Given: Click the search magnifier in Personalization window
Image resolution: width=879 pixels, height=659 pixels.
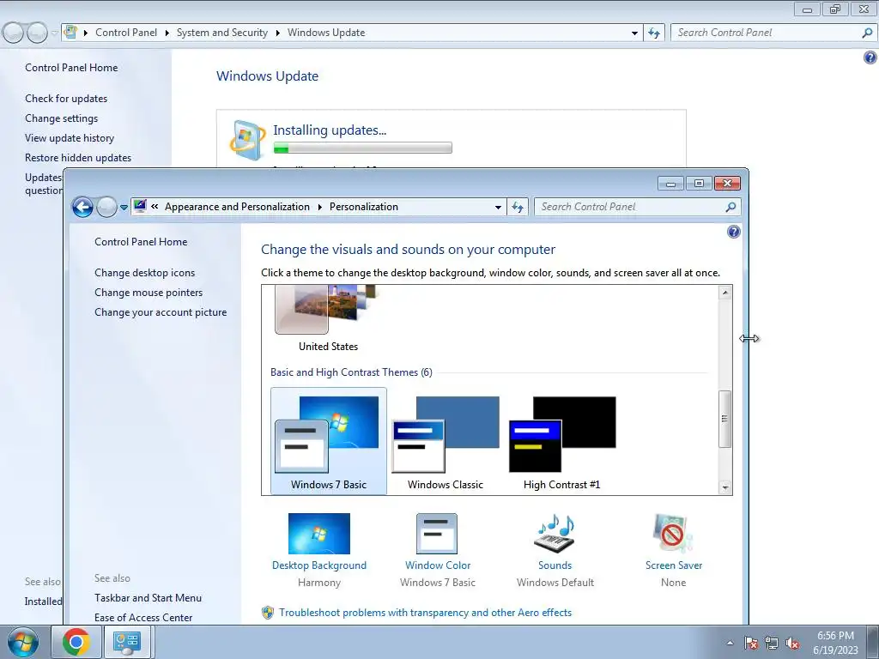Looking at the screenshot, I should [730, 207].
